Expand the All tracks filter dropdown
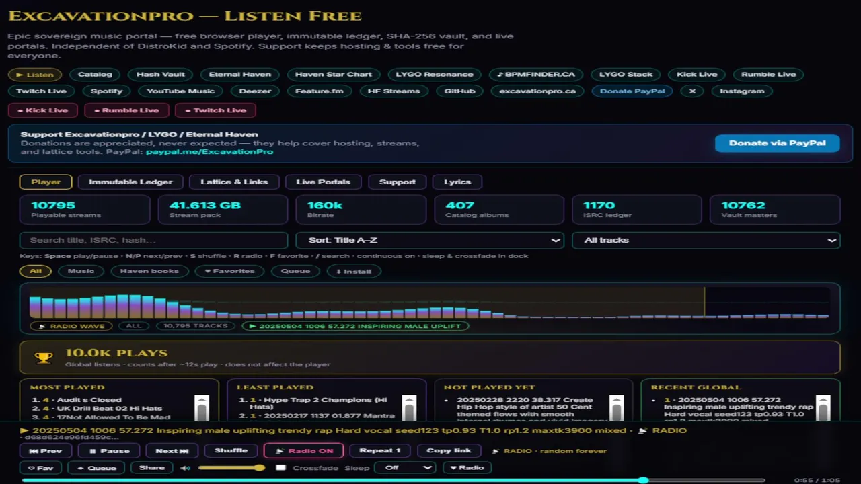 pyautogui.click(x=706, y=240)
